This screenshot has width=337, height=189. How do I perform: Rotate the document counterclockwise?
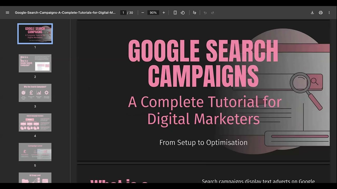(x=183, y=13)
